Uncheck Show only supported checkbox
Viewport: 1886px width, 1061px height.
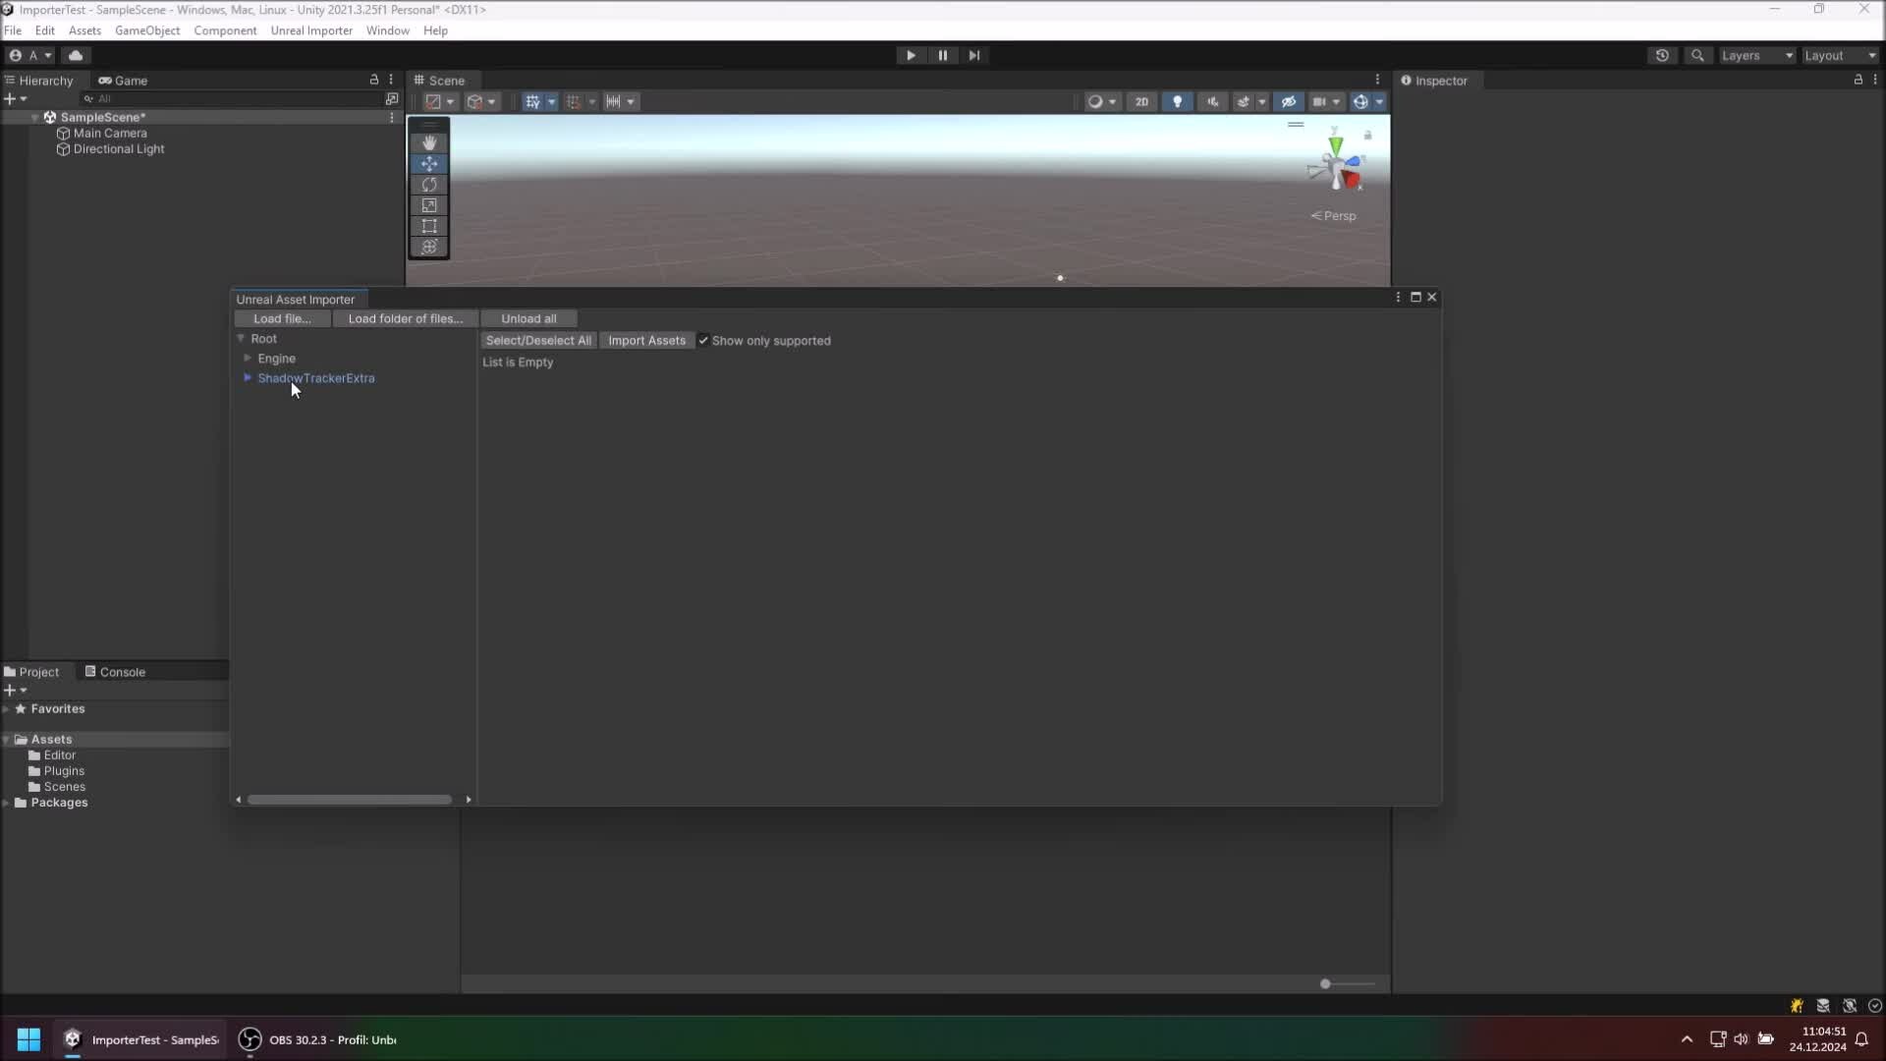[x=703, y=341]
